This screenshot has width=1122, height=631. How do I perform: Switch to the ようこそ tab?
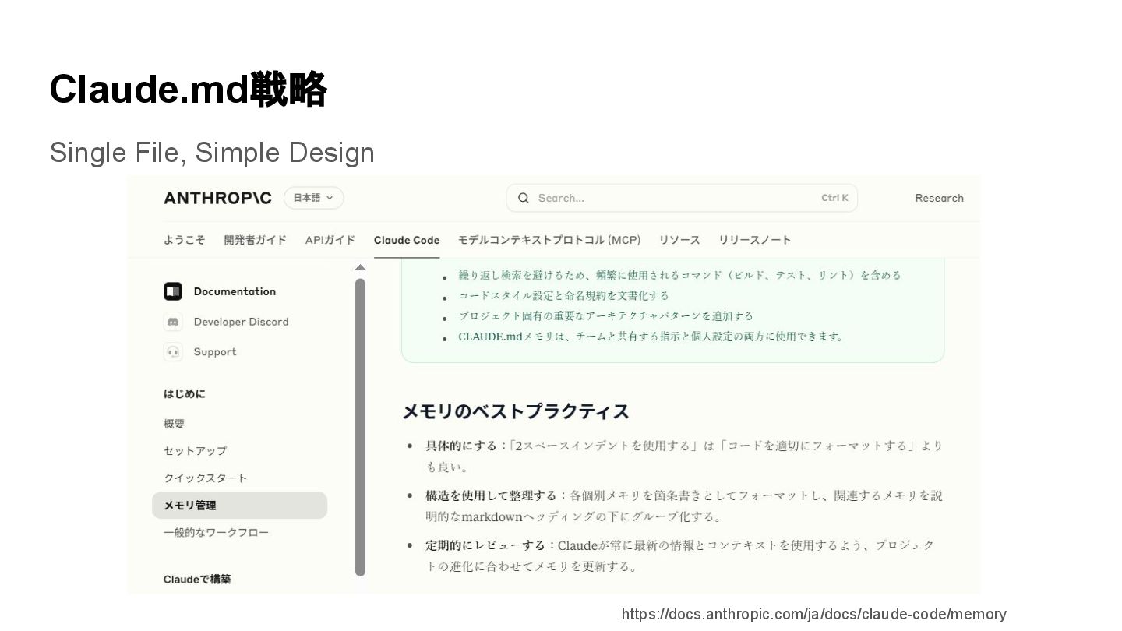(x=185, y=240)
